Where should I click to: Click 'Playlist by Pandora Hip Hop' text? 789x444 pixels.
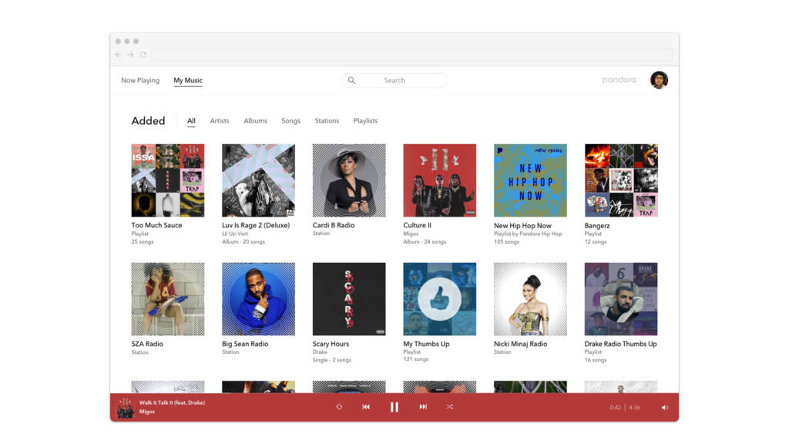click(x=528, y=234)
